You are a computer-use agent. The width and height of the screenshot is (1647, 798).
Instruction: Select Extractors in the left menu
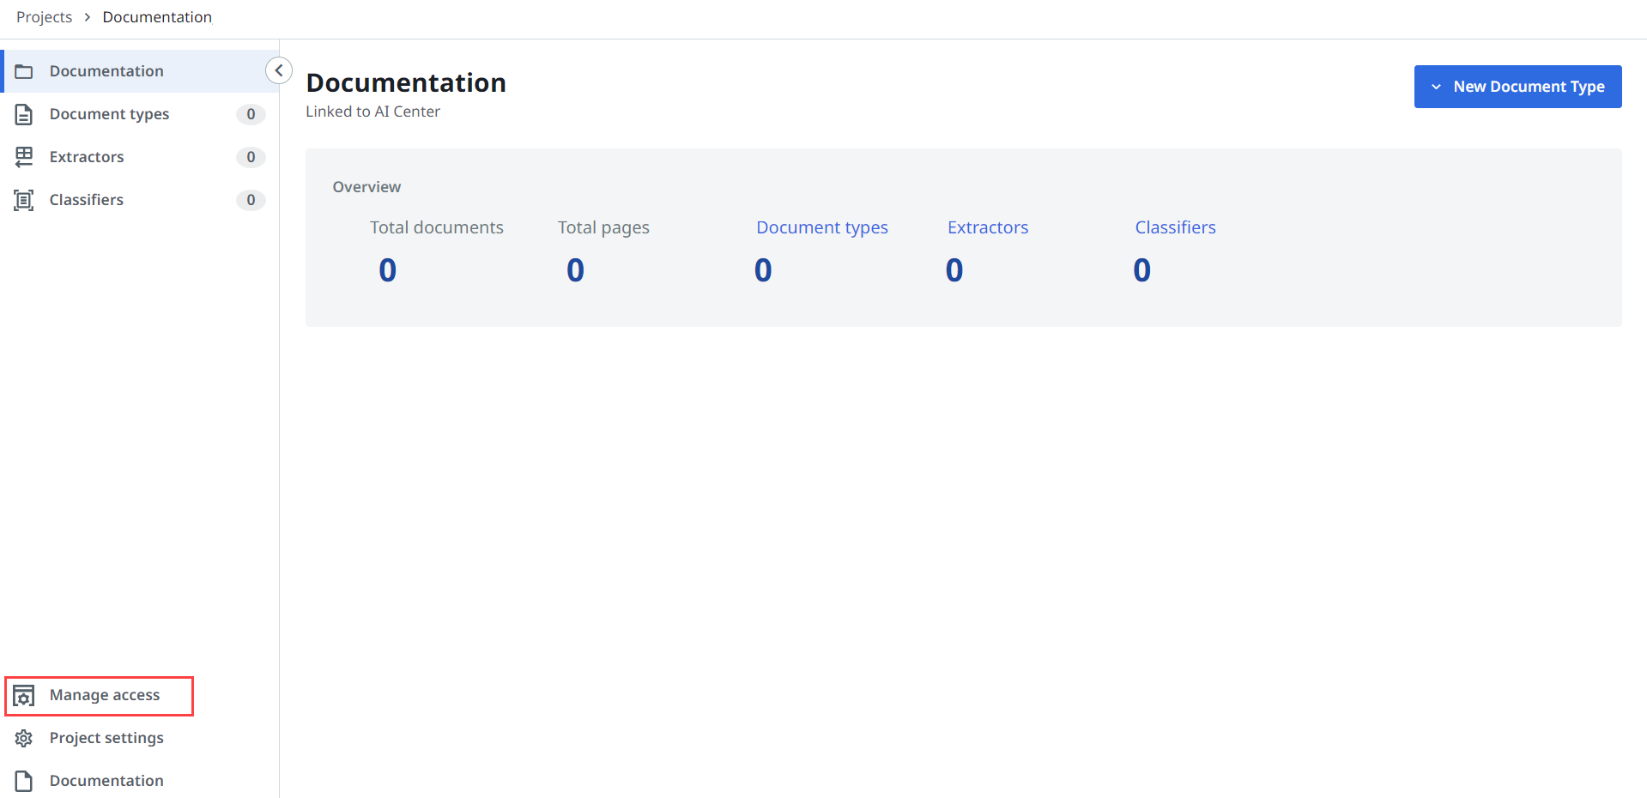pyautogui.click(x=87, y=157)
